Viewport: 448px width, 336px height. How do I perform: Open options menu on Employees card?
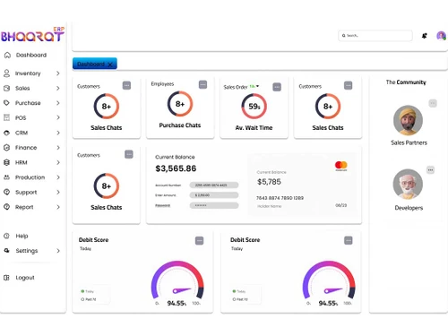pos(202,84)
